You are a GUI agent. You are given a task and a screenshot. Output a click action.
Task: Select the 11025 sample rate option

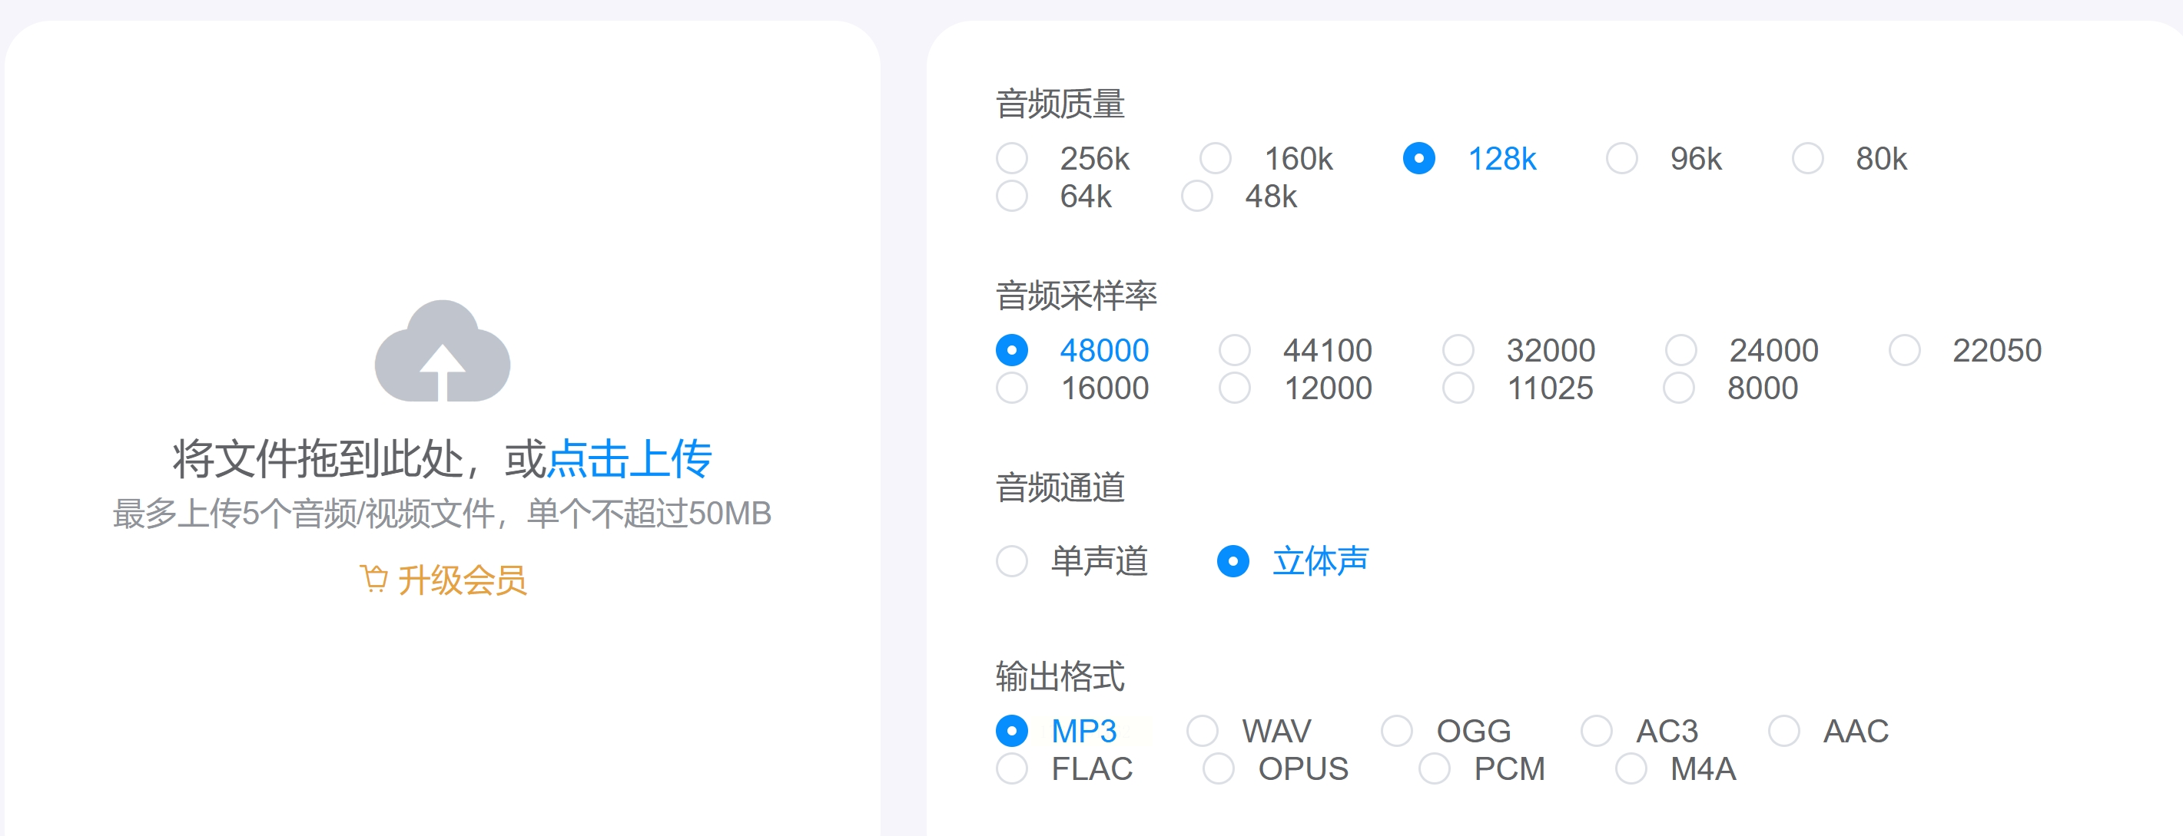point(1458,388)
